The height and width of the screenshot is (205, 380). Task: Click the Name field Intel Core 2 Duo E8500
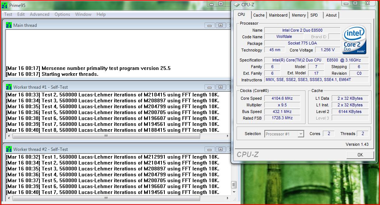[x=302, y=30]
